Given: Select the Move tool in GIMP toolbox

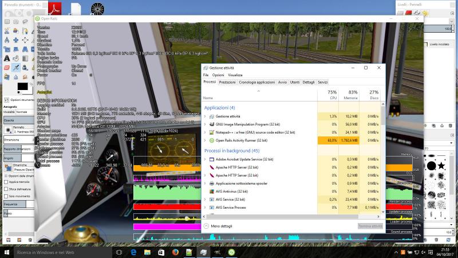Looking at the screenshot, I should (16, 40).
